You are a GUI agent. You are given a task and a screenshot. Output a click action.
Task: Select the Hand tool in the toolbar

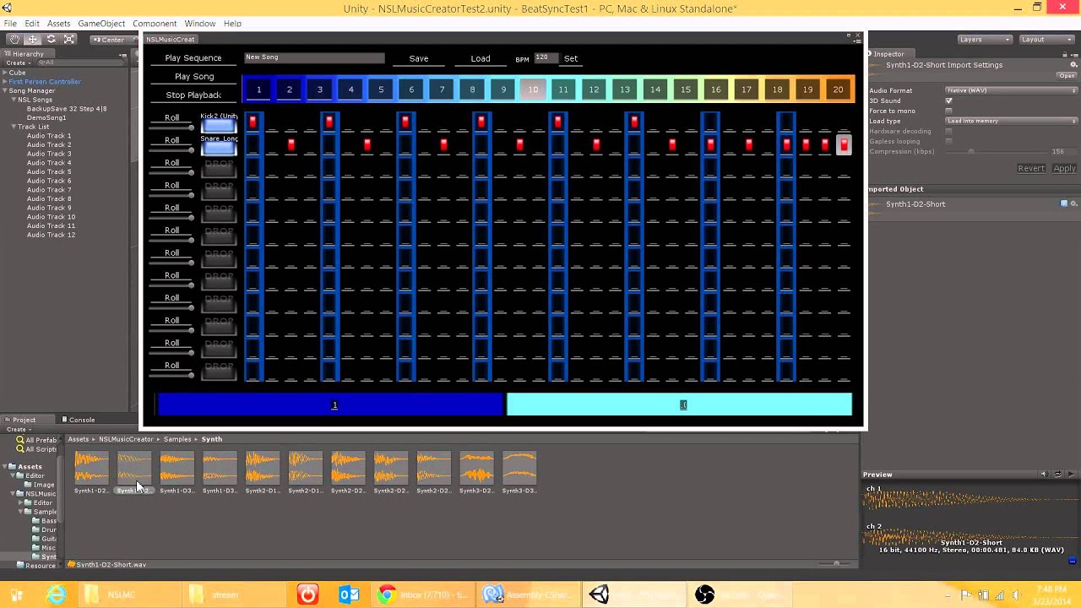pyautogui.click(x=14, y=39)
